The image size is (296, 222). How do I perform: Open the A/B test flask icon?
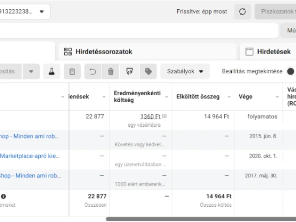coord(52,72)
